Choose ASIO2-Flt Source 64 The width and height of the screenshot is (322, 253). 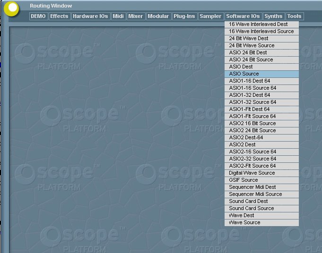pos(261,166)
